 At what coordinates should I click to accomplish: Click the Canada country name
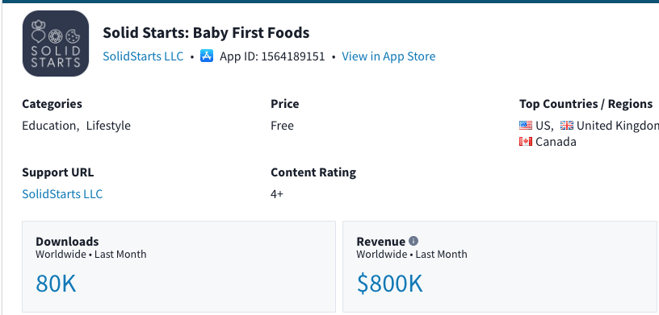coord(556,142)
